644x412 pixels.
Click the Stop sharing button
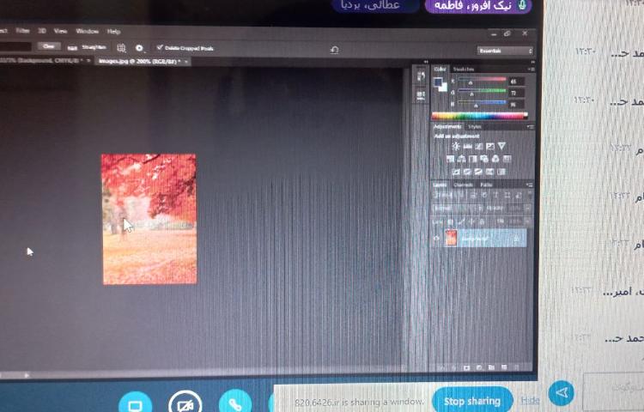click(x=472, y=401)
